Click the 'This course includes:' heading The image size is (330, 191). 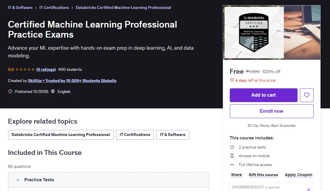(x=252, y=138)
